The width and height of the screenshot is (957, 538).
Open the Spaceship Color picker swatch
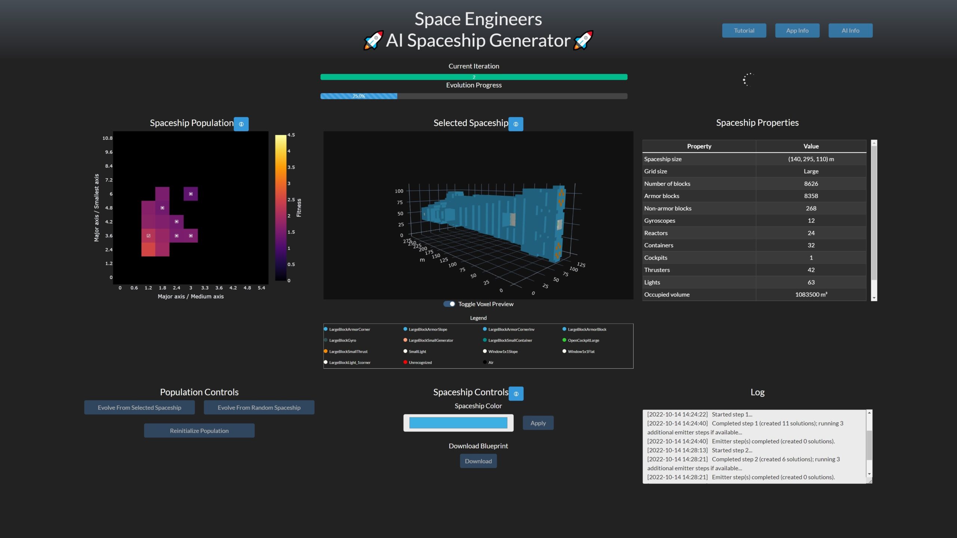click(x=458, y=423)
